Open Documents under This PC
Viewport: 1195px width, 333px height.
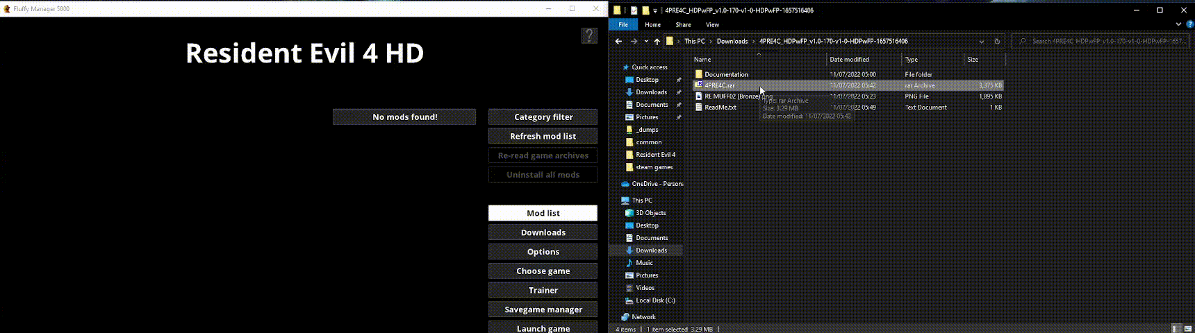652,238
